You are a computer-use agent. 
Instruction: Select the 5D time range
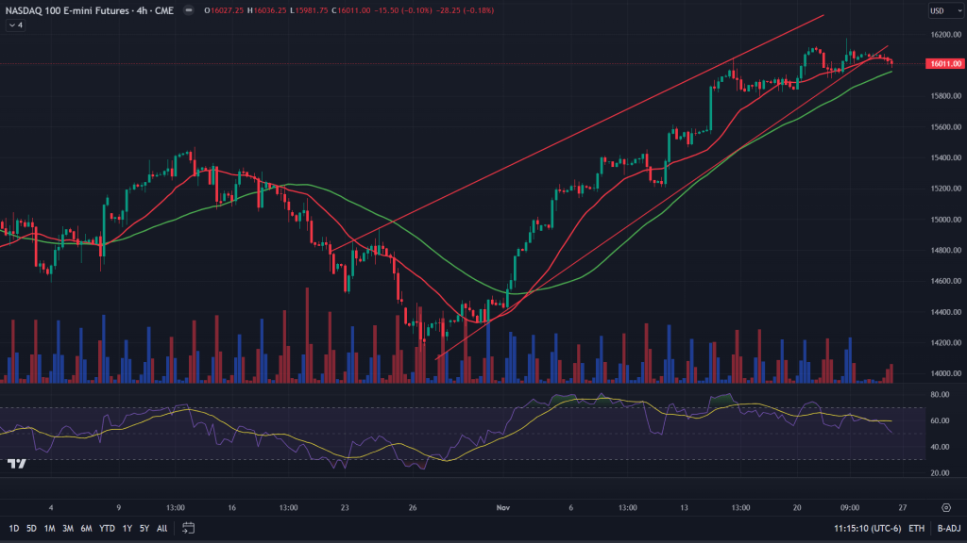[31, 528]
